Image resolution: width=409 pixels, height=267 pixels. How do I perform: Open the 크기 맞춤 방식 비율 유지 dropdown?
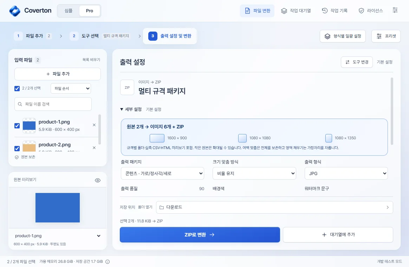[254, 173]
